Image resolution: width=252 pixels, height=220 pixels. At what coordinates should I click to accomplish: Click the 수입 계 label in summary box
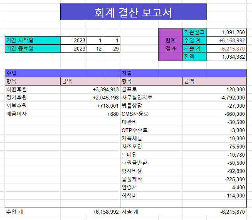[x=195, y=40]
